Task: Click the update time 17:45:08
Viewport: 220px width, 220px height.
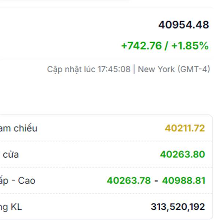Action: [x=114, y=69]
